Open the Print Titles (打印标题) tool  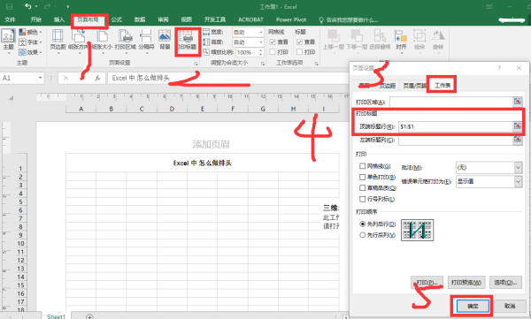tap(188, 40)
